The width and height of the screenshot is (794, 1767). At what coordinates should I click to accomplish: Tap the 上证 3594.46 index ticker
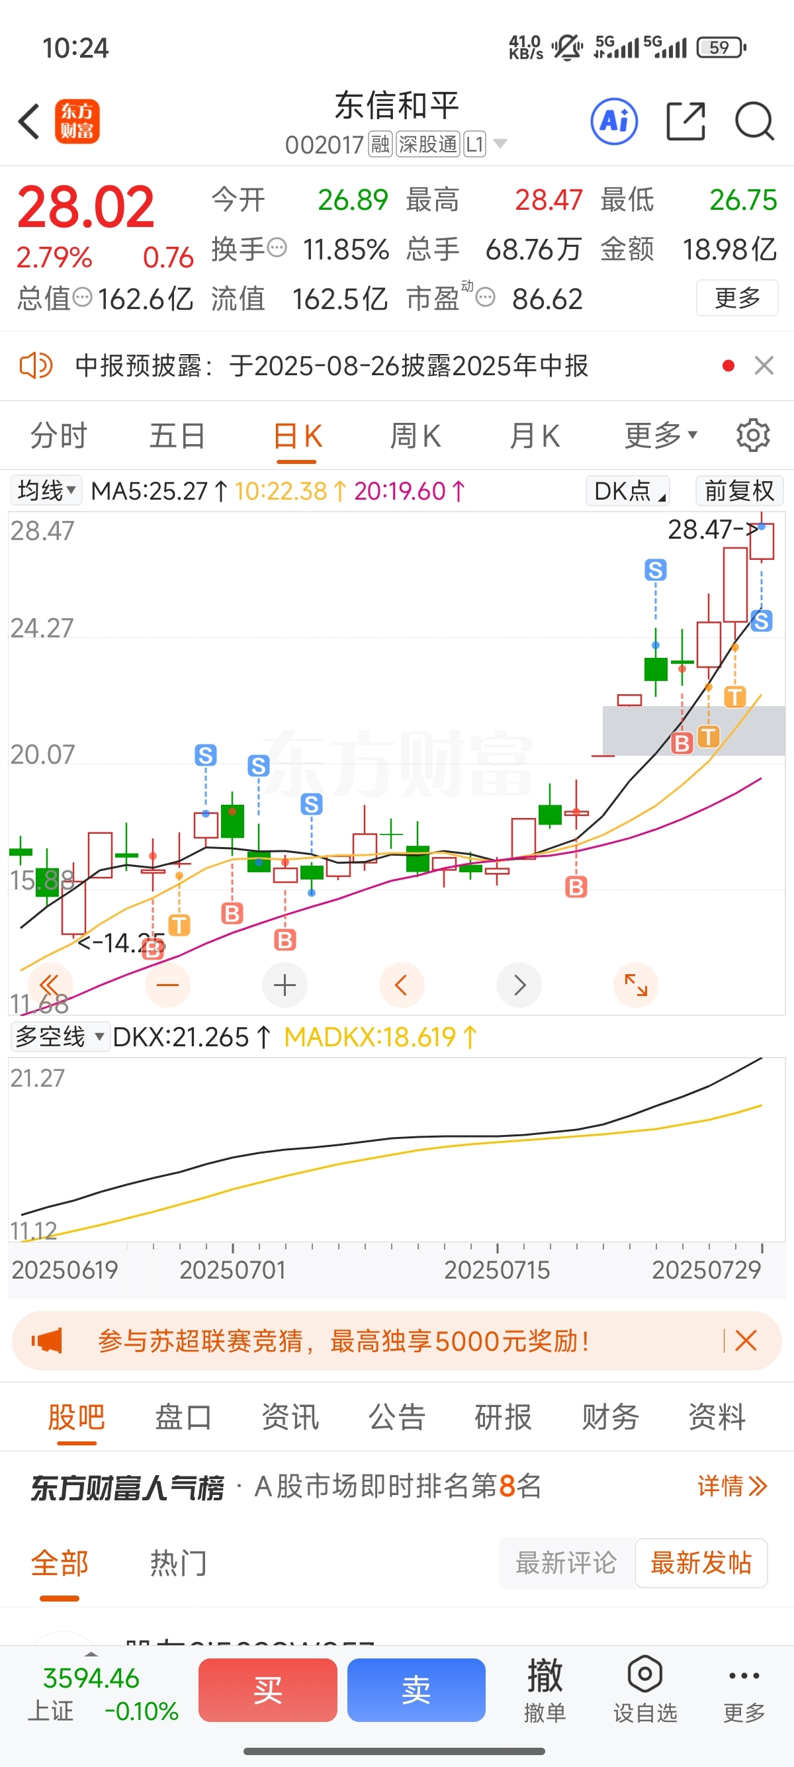click(103, 1694)
